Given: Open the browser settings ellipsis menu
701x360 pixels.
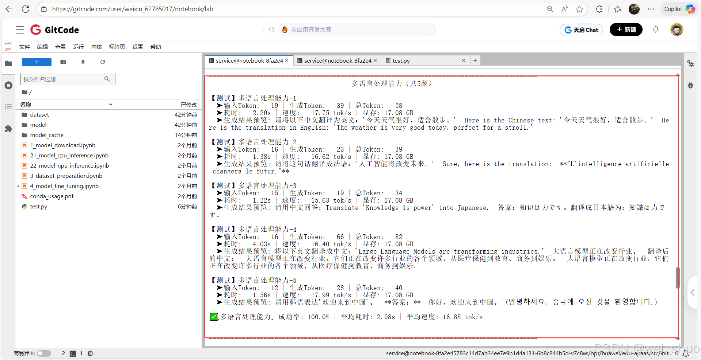Looking at the screenshot, I should pyautogui.click(x=651, y=9).
